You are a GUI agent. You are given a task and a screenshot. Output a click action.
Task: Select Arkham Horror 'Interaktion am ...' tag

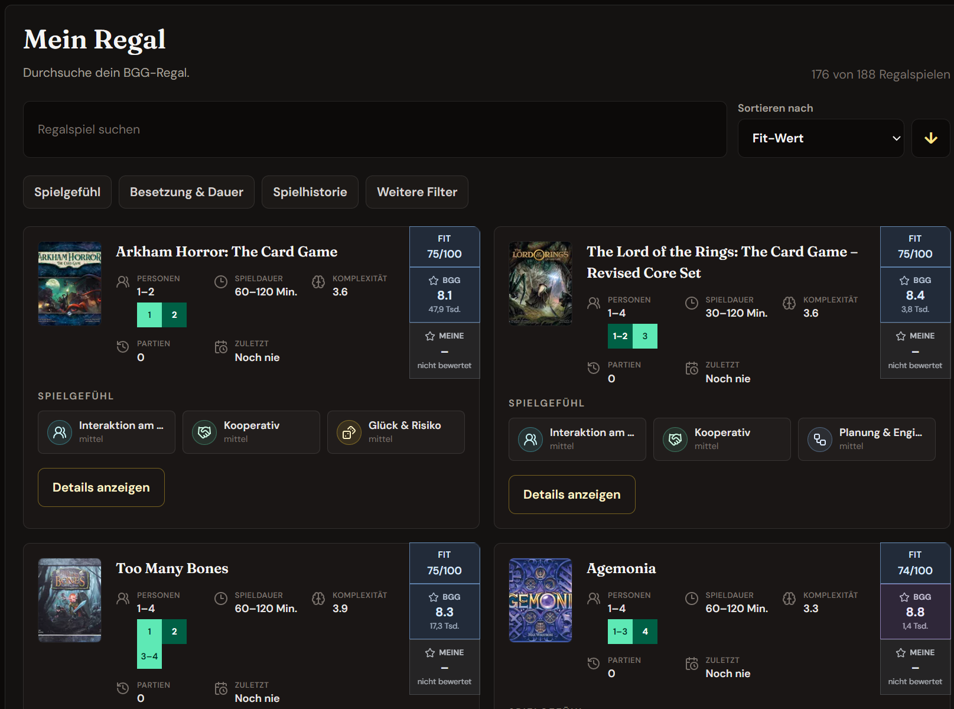click(x=106, y=432)
